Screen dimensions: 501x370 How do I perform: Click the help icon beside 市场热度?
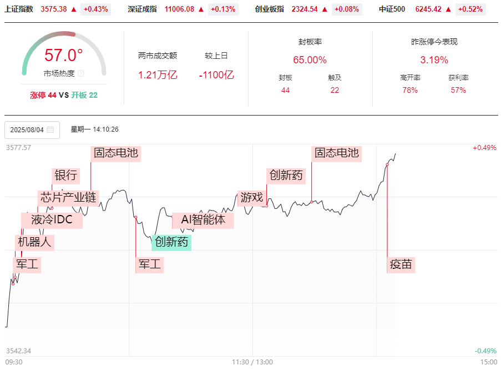pyautogui.click(x=81, y=73)
